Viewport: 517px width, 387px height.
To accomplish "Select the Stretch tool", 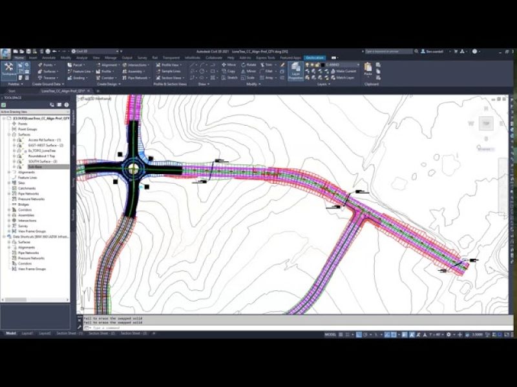I will (229, 78).
